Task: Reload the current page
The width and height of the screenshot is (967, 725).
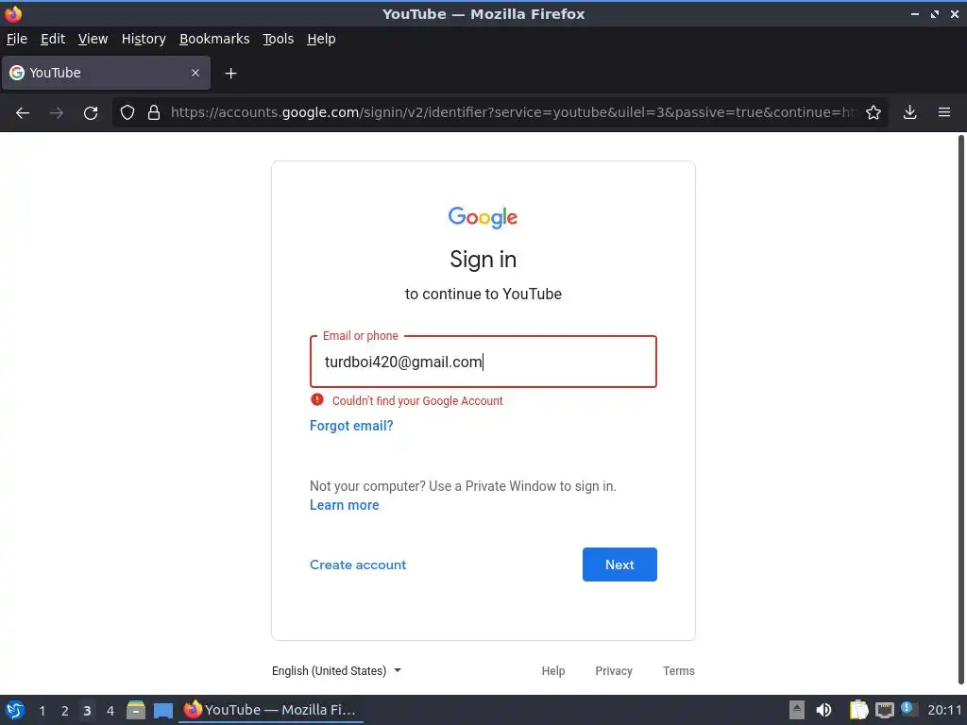Action: 91,113
